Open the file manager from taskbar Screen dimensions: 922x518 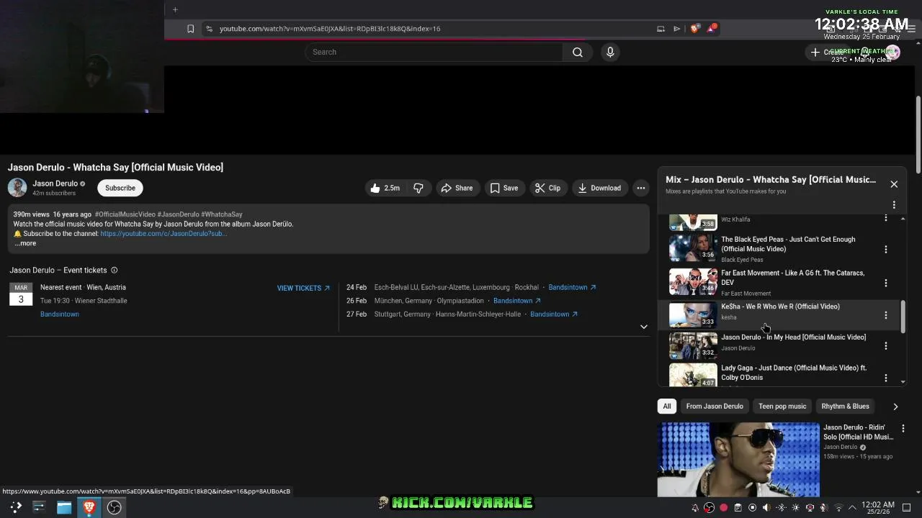pyautogui.click(x=64, y=507)
